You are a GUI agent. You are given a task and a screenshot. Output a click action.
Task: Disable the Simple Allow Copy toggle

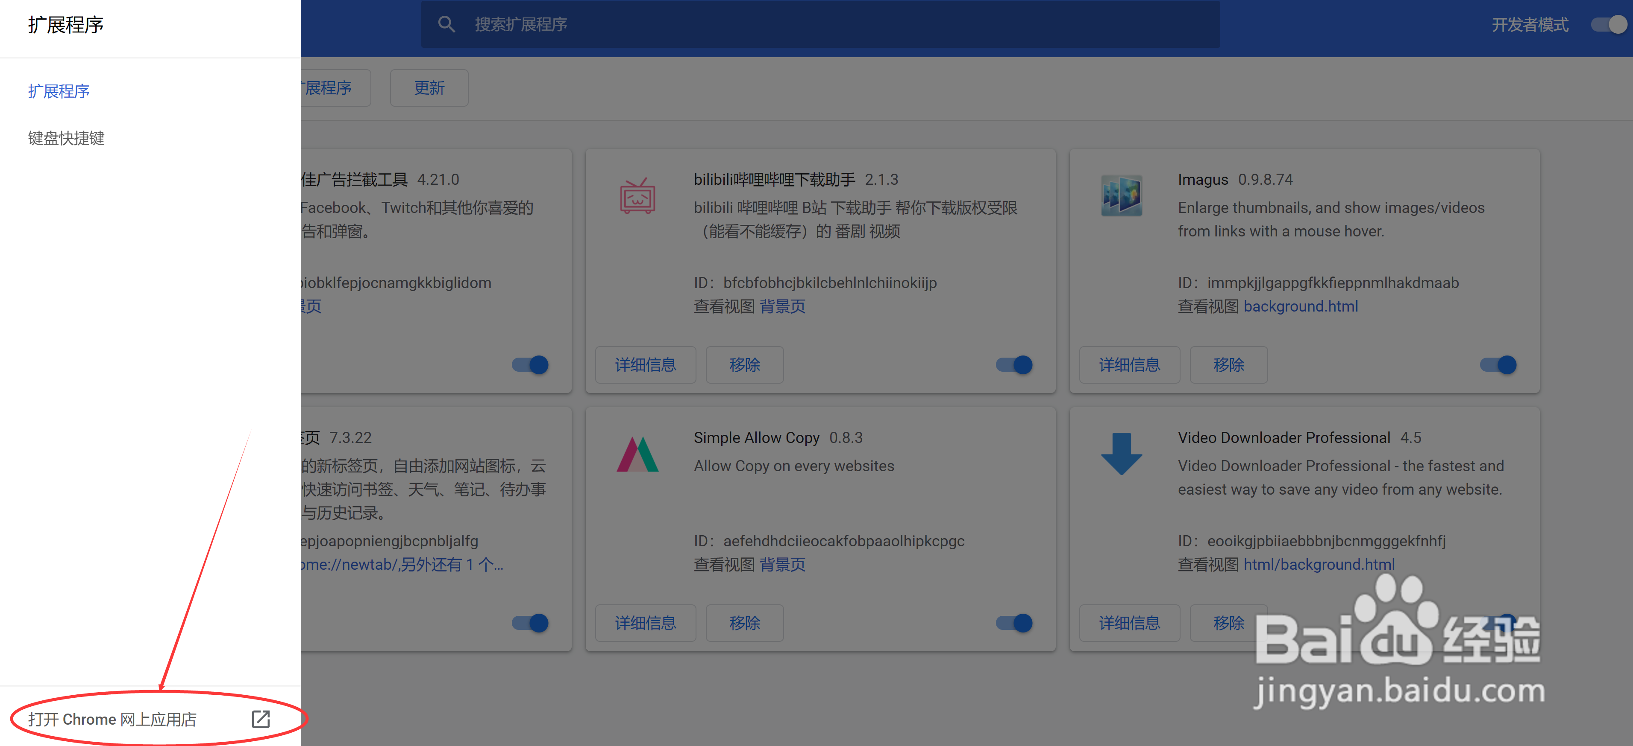pyautogui.click(x=1013, y=623)
